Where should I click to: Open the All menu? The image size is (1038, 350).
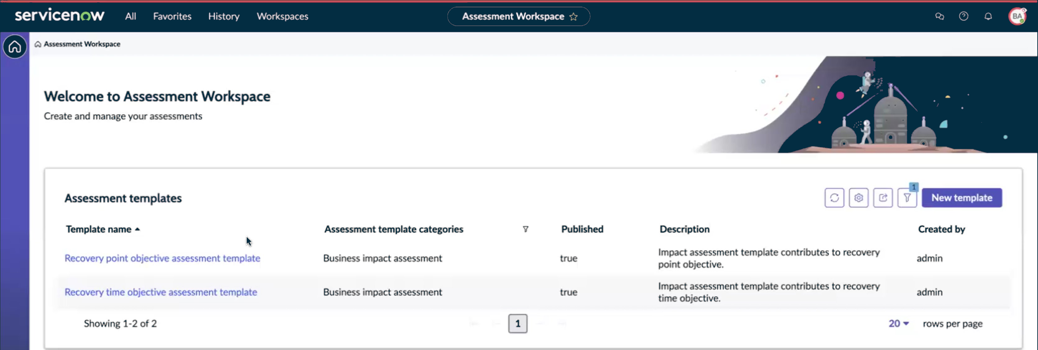point(130,16)
